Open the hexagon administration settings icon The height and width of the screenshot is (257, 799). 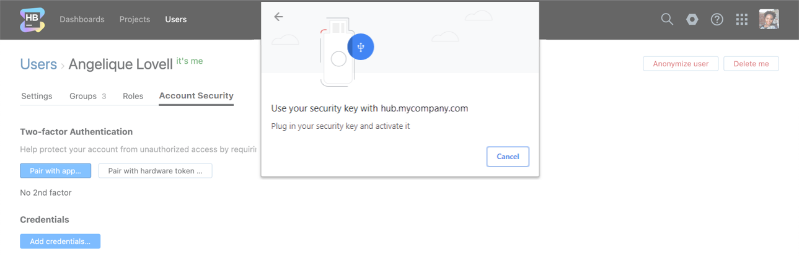point(692,19)
